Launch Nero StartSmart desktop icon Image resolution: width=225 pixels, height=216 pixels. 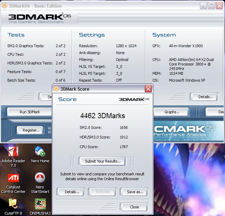(40, 178)
